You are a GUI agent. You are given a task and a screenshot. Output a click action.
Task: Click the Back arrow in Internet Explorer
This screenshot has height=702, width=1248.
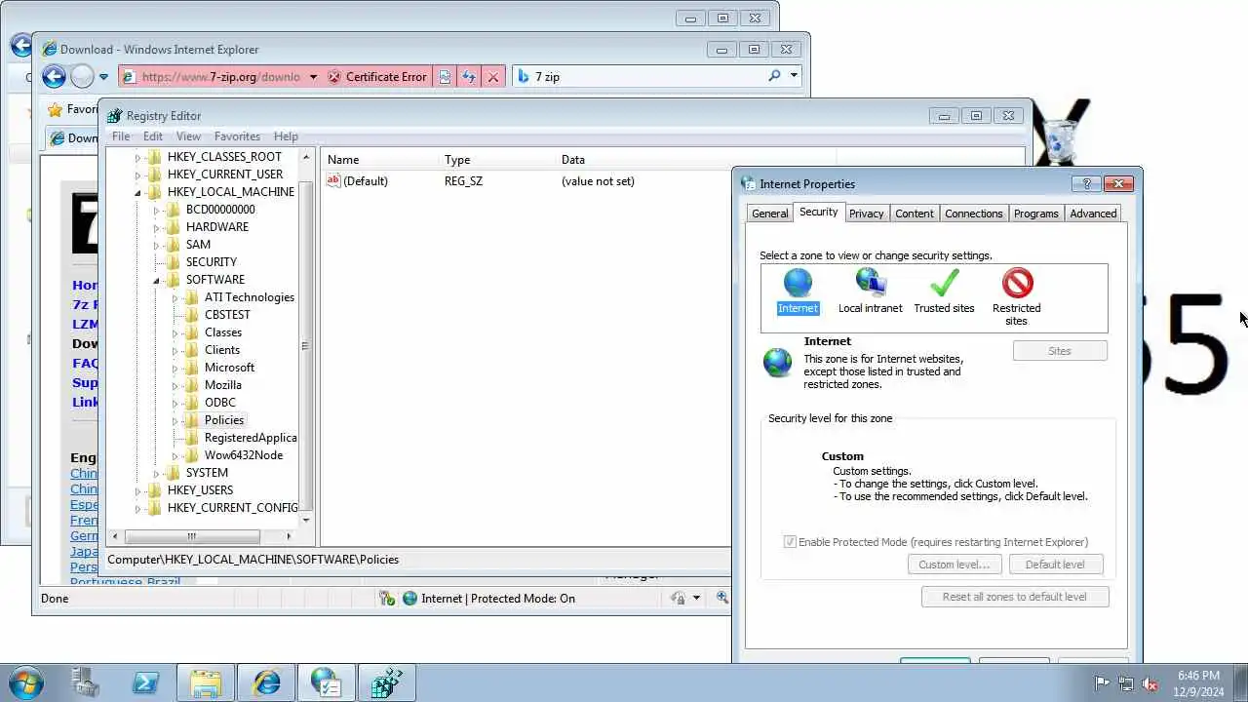click(55, 76)
